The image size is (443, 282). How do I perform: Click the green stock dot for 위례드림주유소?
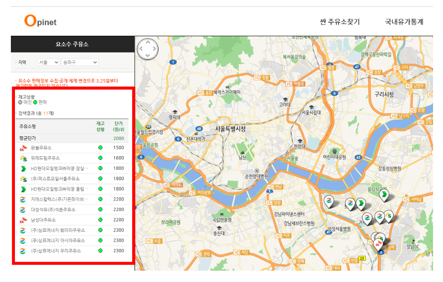(x=100, y=158)
